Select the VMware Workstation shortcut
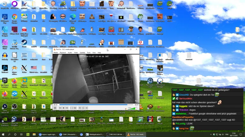 tap(24, 83)
